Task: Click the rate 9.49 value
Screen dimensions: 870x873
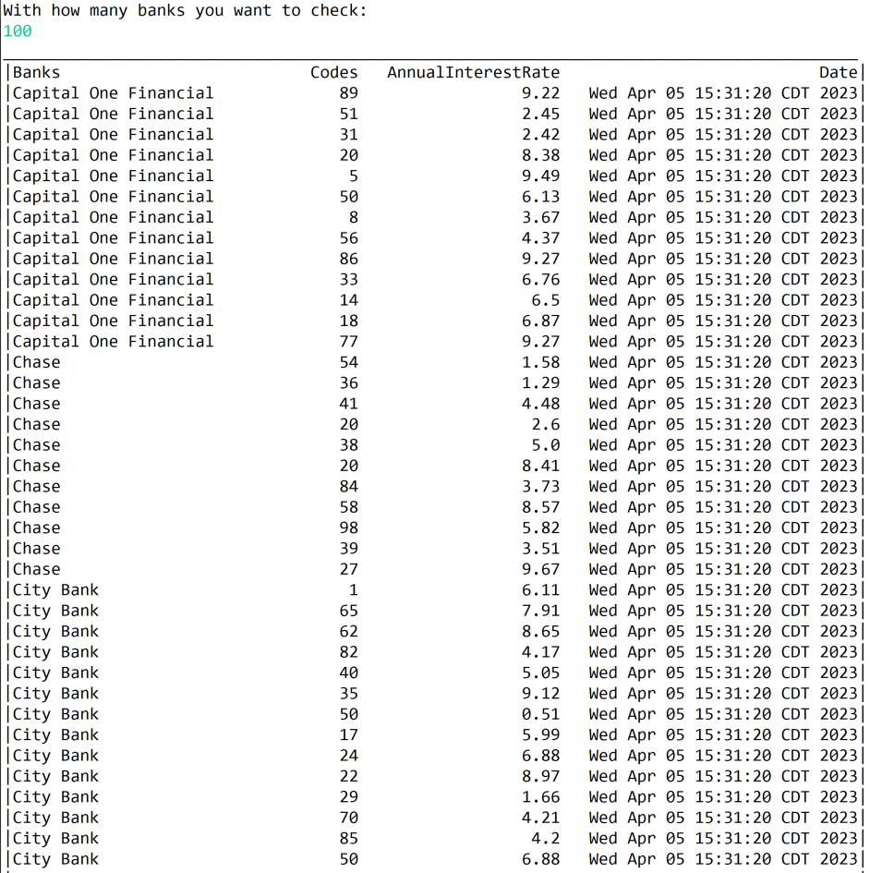Action: point(543,176)
